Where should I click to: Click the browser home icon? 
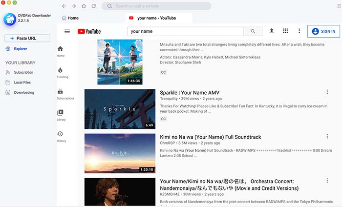[x=83, y=6]
